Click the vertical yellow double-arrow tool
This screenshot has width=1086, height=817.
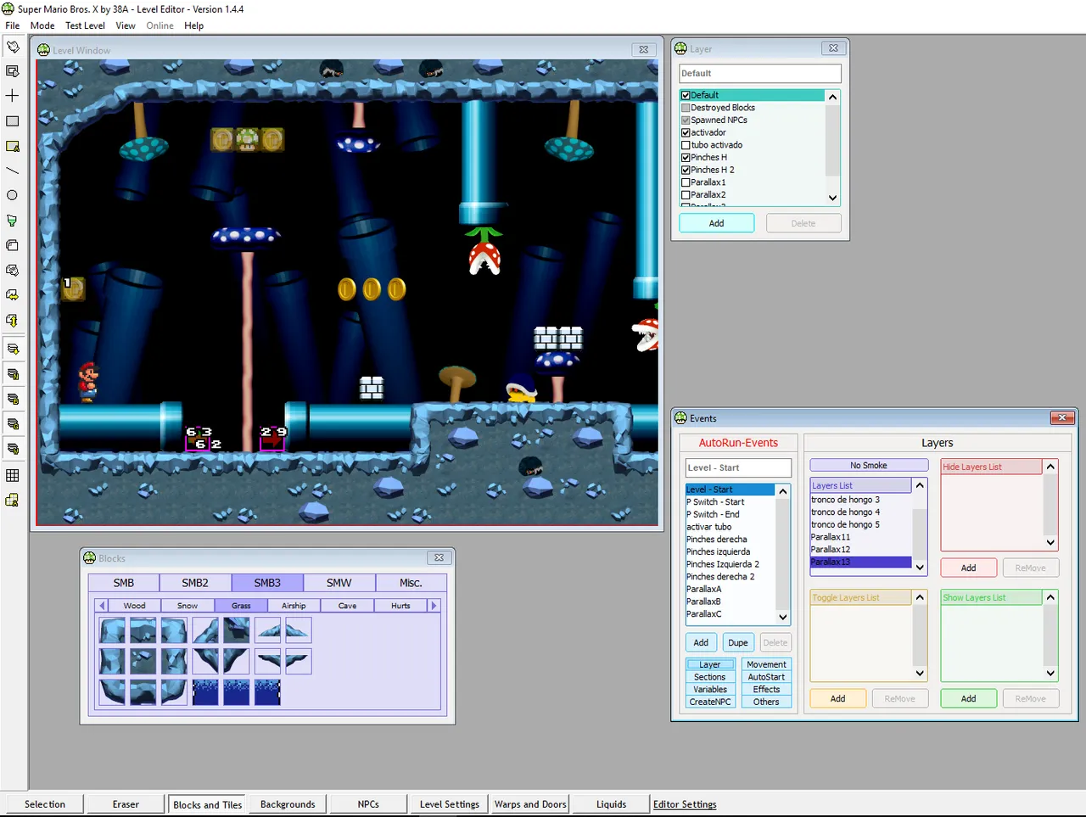point(13,320)
